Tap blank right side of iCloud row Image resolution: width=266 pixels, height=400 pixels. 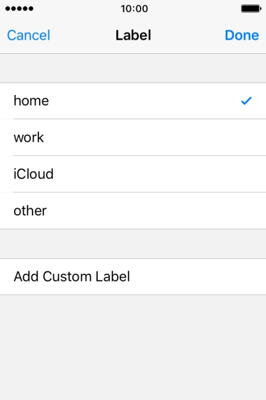(178, 174)
